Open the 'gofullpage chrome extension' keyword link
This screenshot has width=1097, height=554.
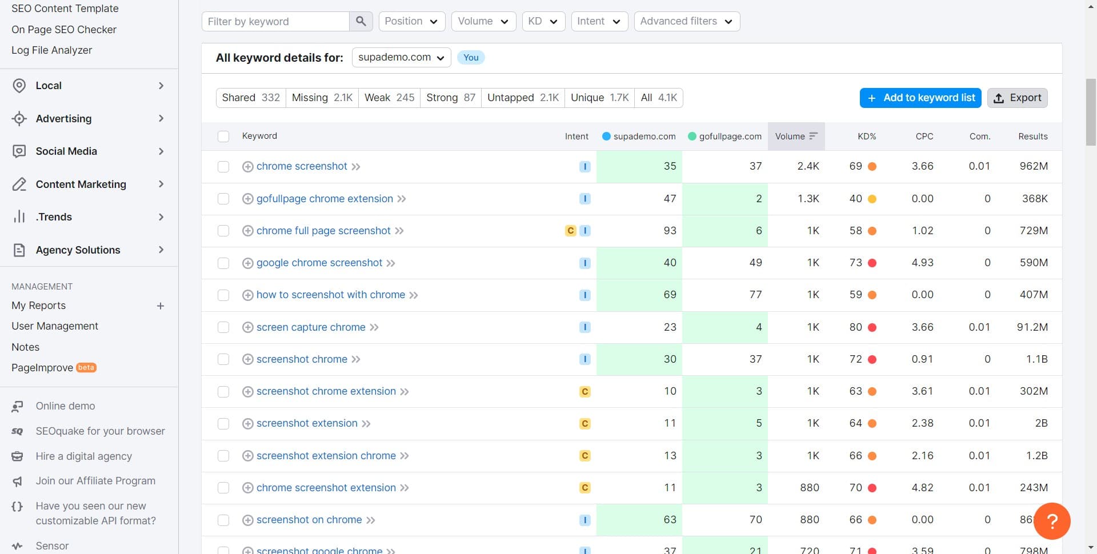click(324, 199)
